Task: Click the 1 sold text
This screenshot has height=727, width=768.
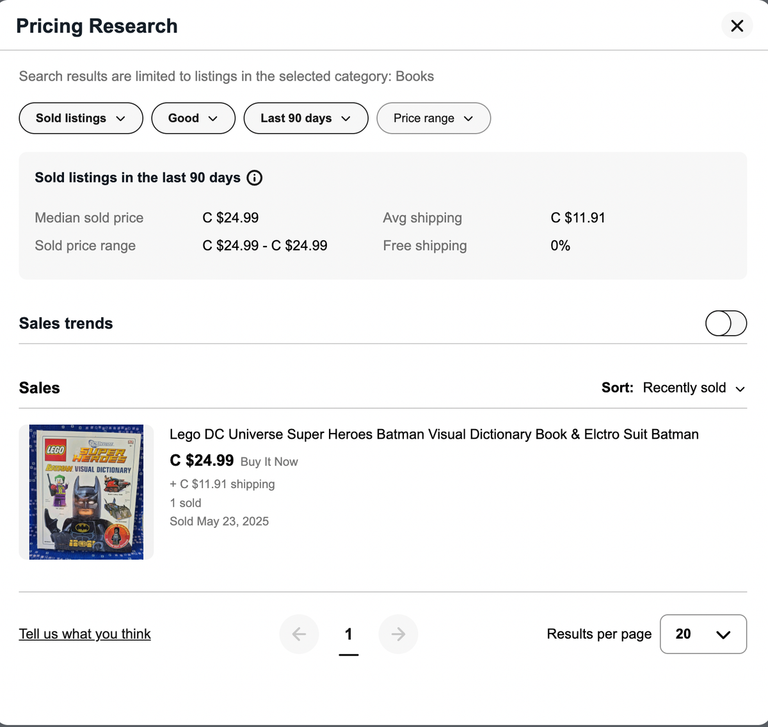Action: (186, 503)
